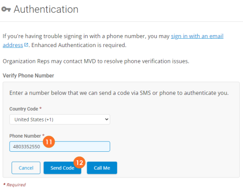
Task: Follow the "sign in with an email" link
Action: [x=197, y=36]
